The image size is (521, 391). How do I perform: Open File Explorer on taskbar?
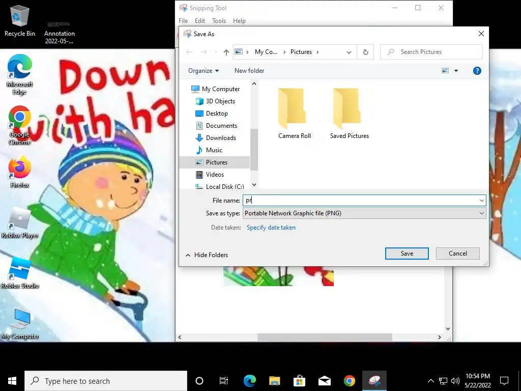274,381
